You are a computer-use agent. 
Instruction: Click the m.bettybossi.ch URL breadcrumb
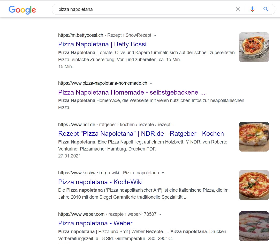(105, 35)
